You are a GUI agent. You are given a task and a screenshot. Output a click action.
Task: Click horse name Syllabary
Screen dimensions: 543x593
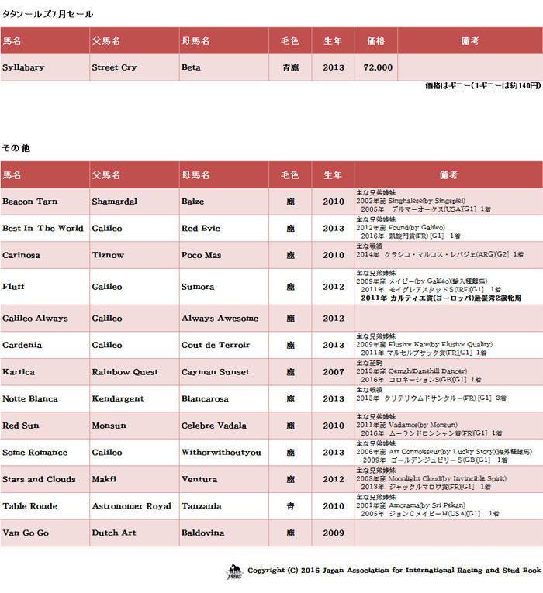pos(23,67)
